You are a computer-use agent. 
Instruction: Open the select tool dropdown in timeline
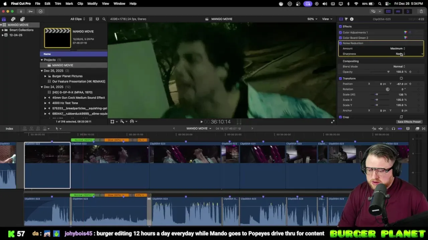(x=58, y=129)
